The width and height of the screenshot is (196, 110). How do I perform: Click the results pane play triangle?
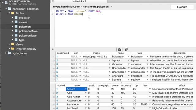tap(53, 50)
